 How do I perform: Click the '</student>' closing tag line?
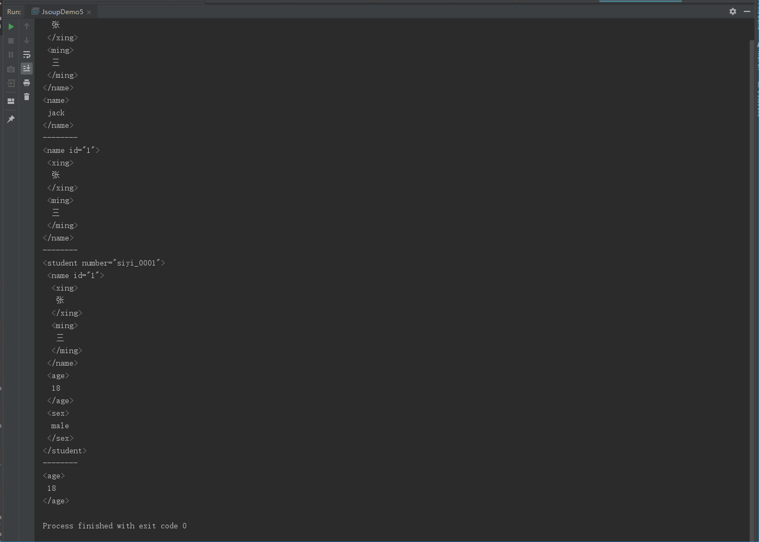point(65,451)
